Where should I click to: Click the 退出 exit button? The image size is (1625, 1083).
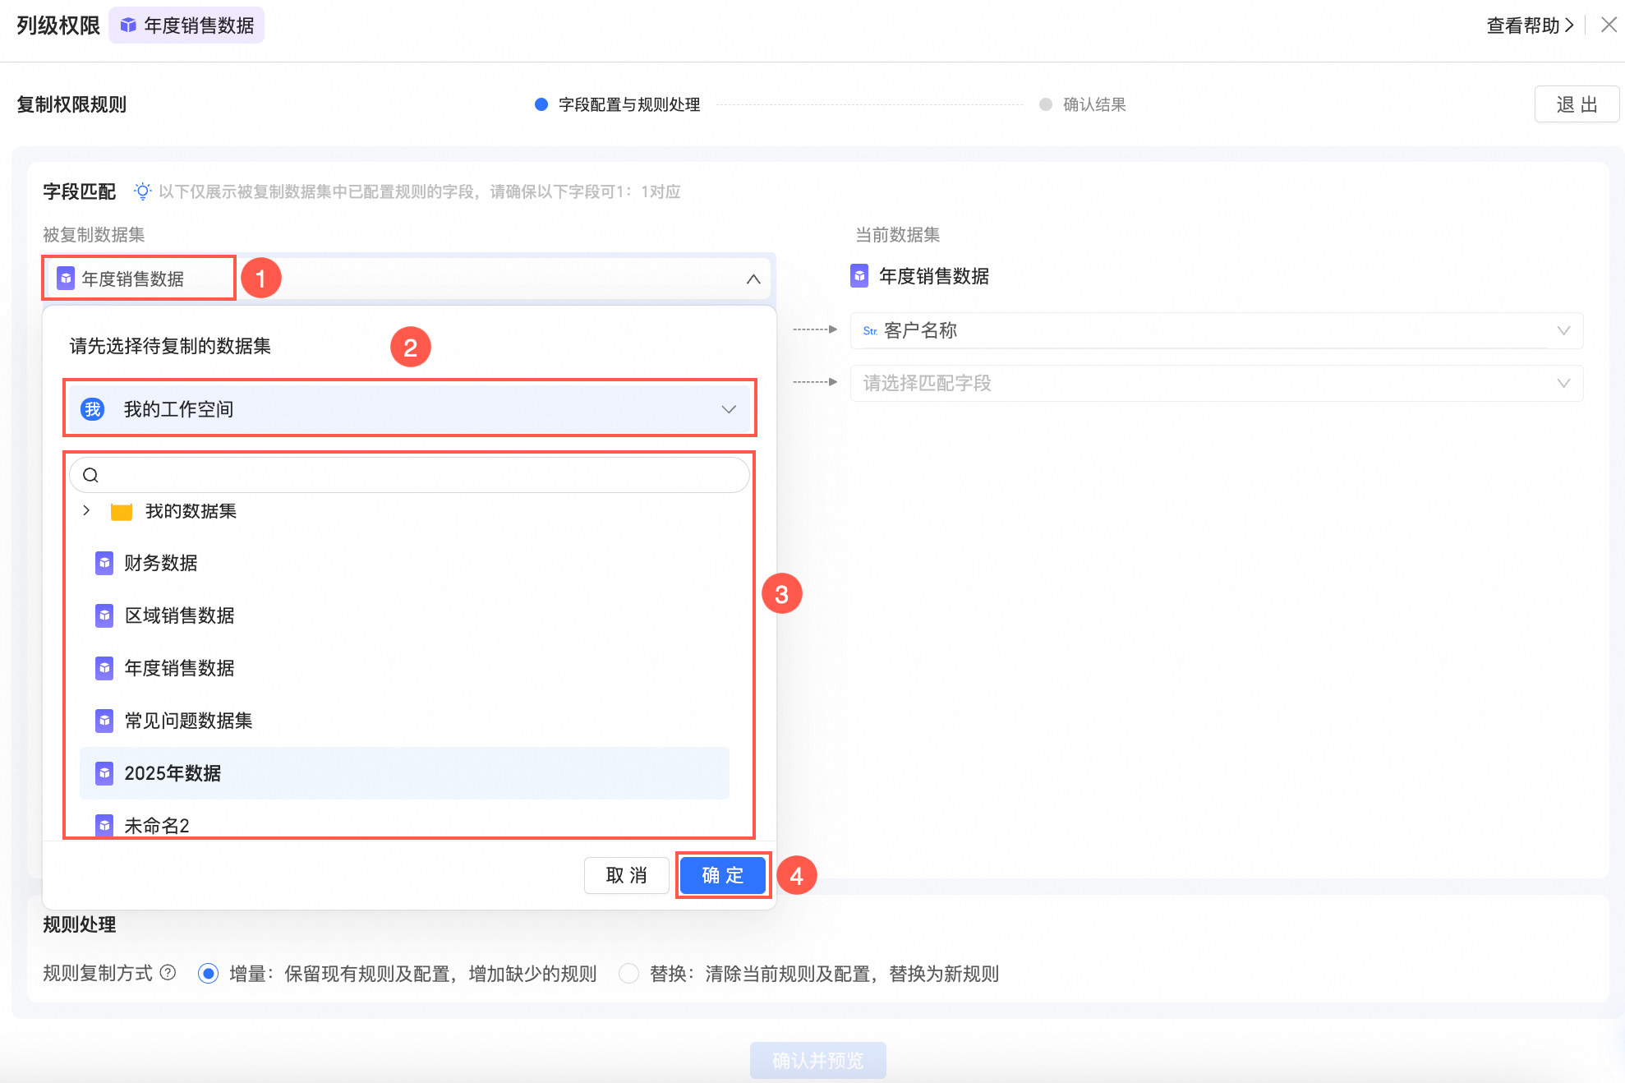(x=1576, y=104)
